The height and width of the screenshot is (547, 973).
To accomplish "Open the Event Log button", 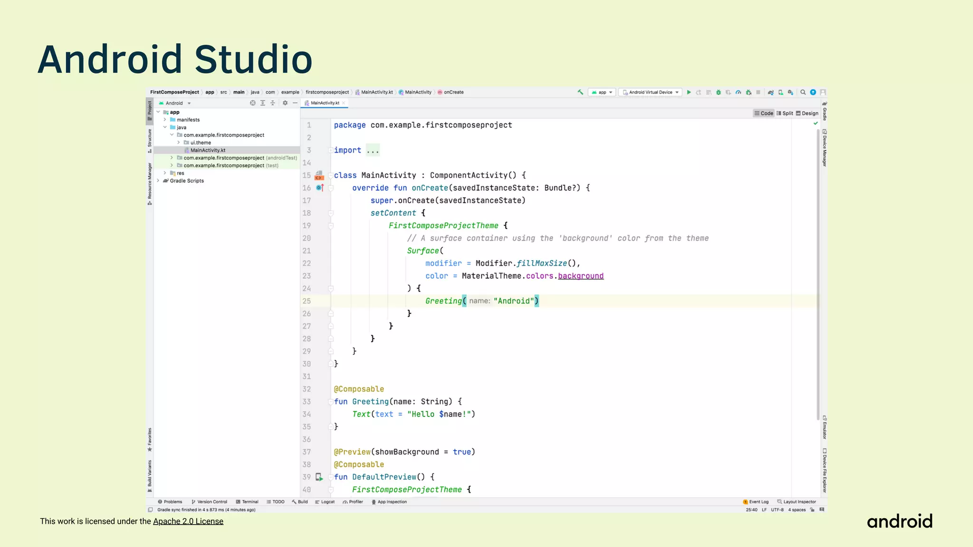I will click(755, 502).
